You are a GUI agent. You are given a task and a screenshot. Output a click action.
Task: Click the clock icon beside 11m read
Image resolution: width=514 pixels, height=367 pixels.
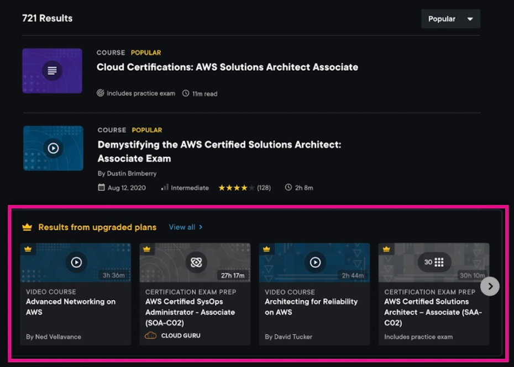click(x=186, y=93)
